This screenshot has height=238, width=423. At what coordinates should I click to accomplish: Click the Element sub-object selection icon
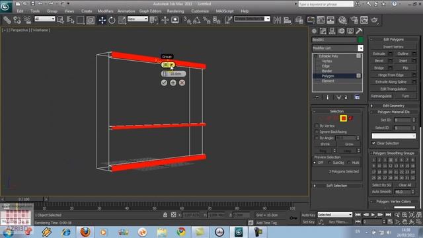pos(351,118)
